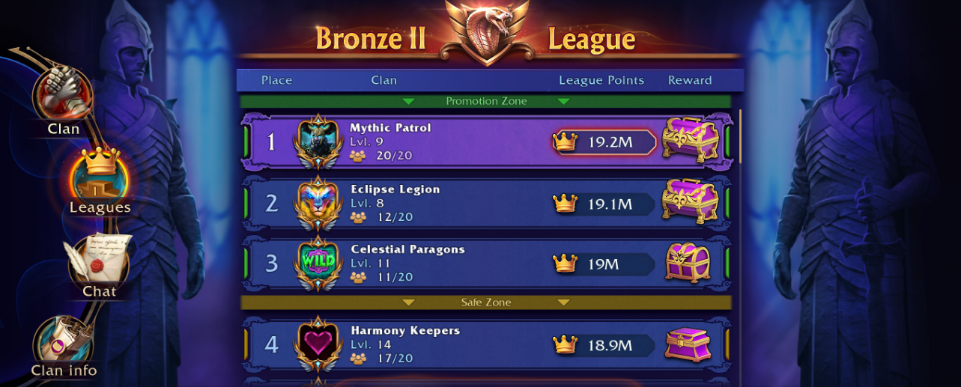The width and height of the screenshot is (961, 387).
Task: Click left arrow on Promotion Zone banner
Action: 408,101
